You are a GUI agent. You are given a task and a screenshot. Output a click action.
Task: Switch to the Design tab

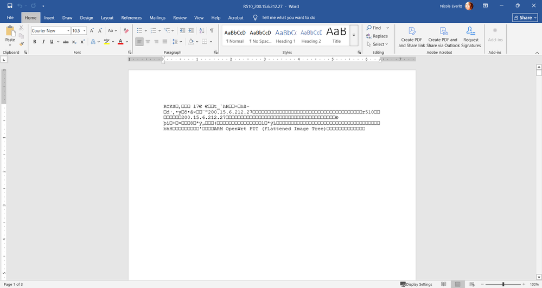coord(86,18)
